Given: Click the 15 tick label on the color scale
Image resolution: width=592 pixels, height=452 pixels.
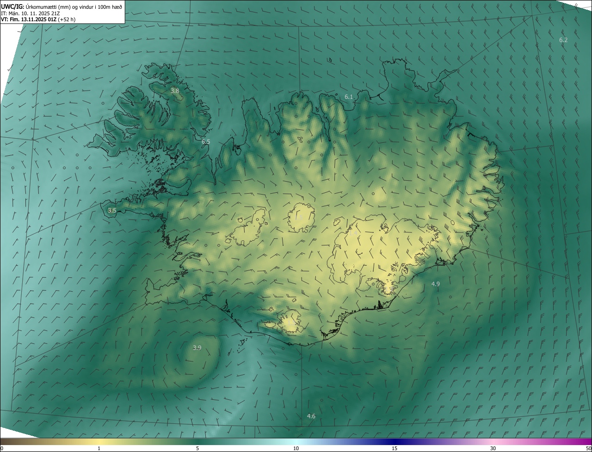Looking at the screenshot, I should click(395, 449).
